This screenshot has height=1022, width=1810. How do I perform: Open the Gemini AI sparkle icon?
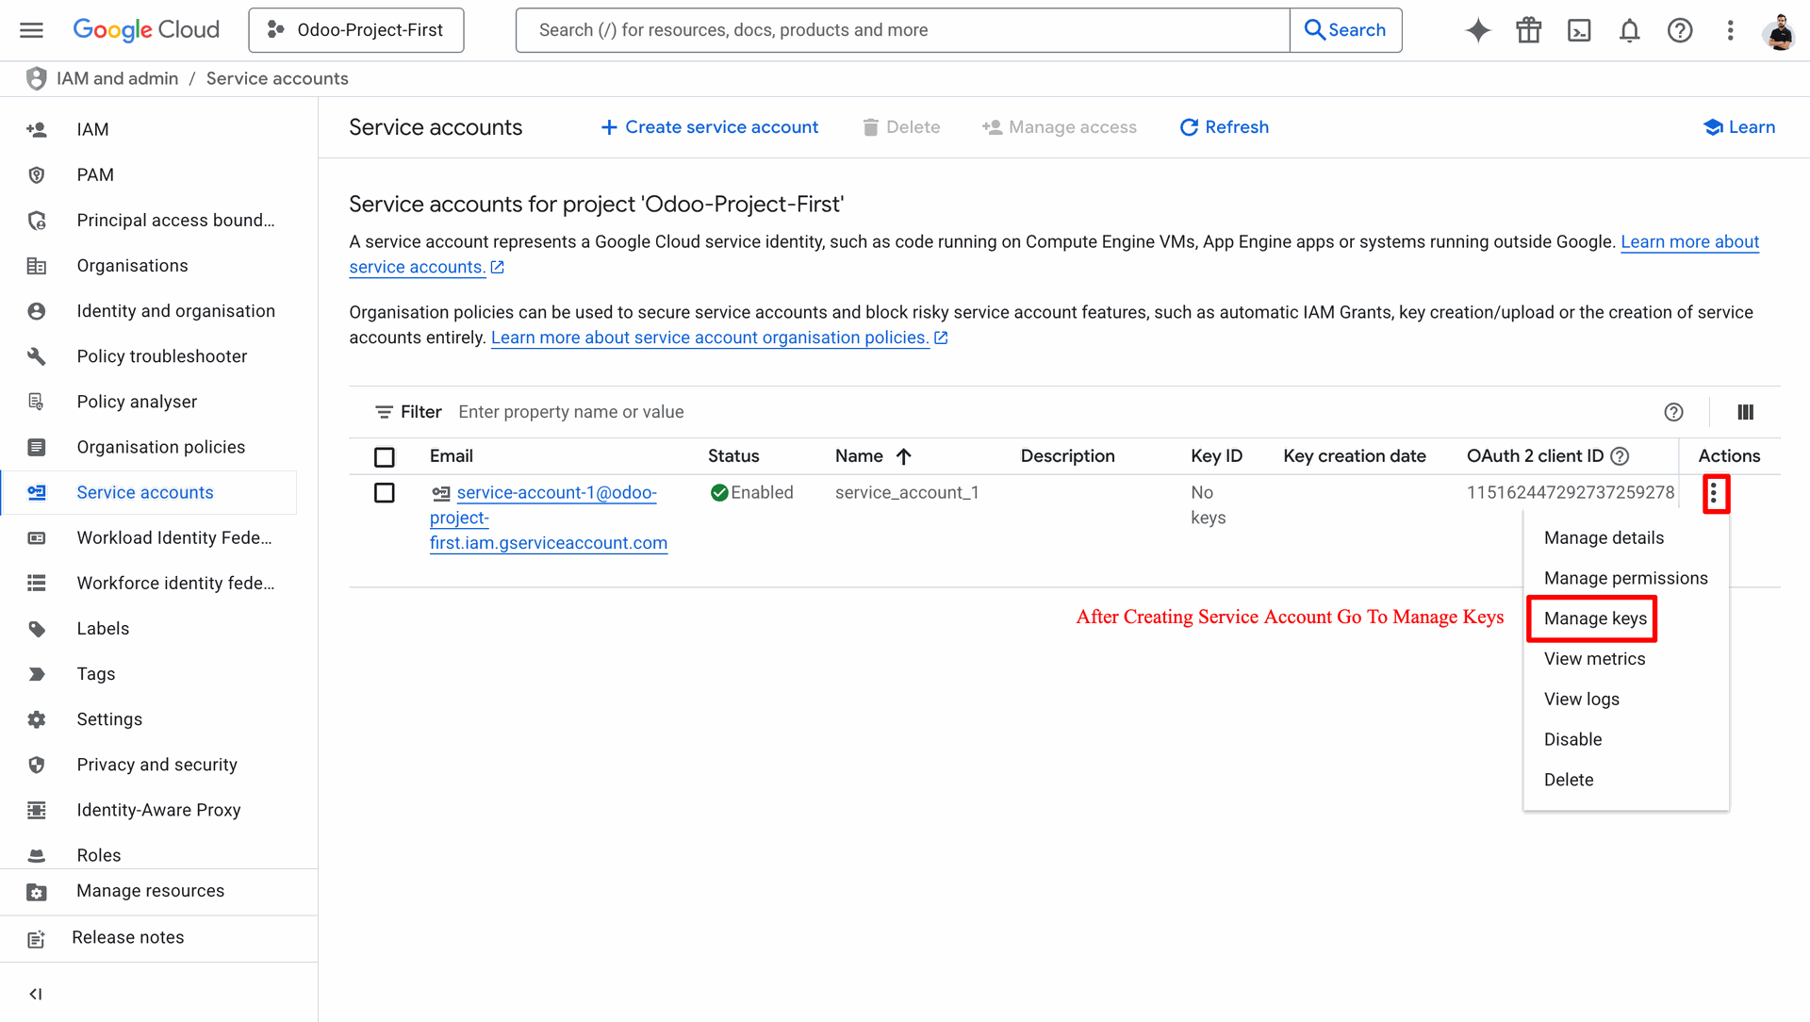pos(1478,30)
